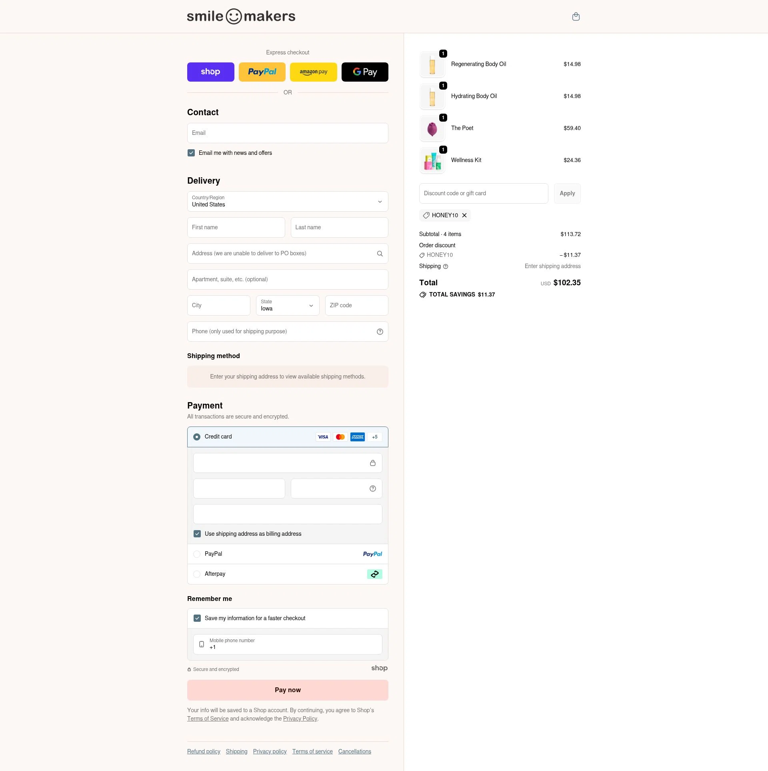Click the Pay now button

[x=287, y=690]
